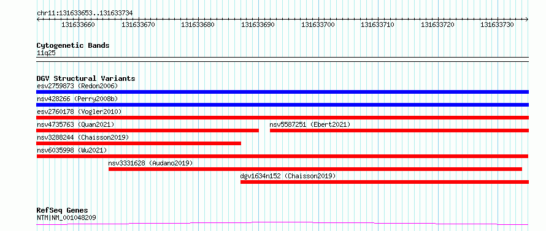Click ruler position 131633660
Screen dimensions: 546x231
point(78,25)
